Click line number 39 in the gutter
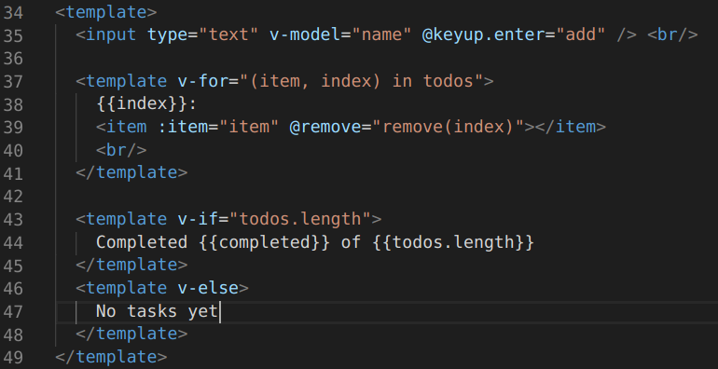Image resolution: width=718 pixels, height=369 pixels. tap(13, 128)
